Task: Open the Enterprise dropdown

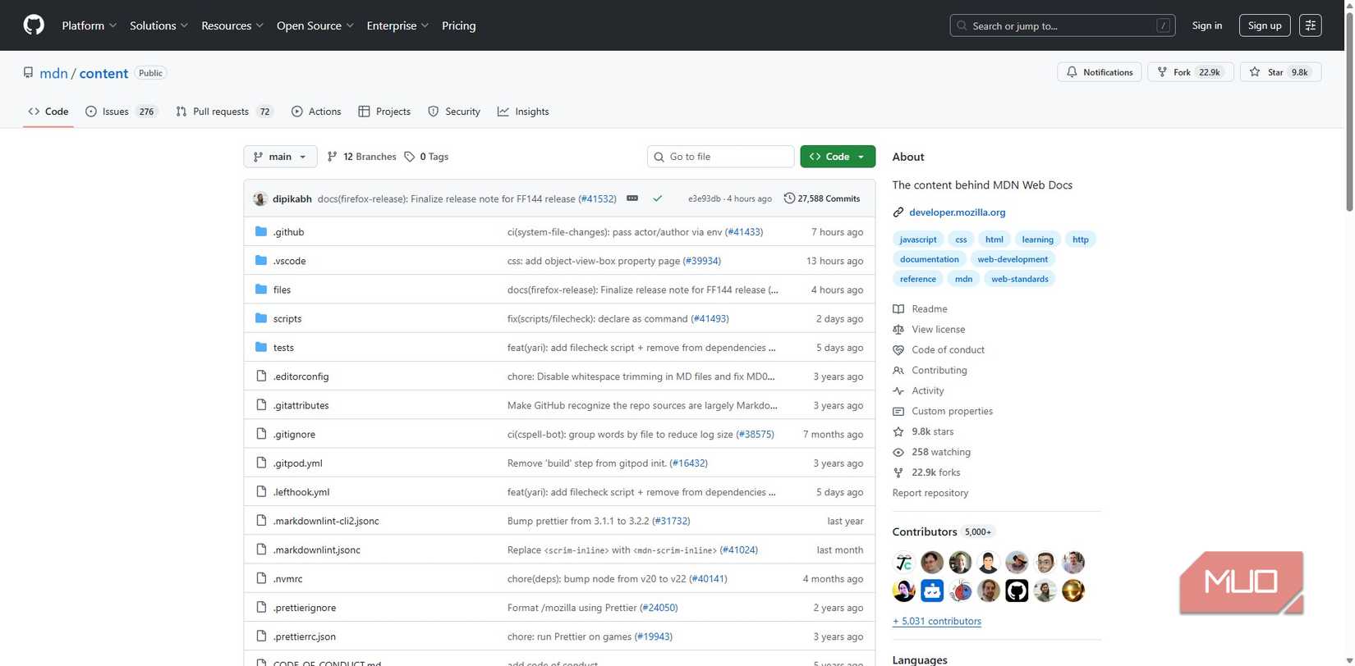Action: click(x=398, y=25)
